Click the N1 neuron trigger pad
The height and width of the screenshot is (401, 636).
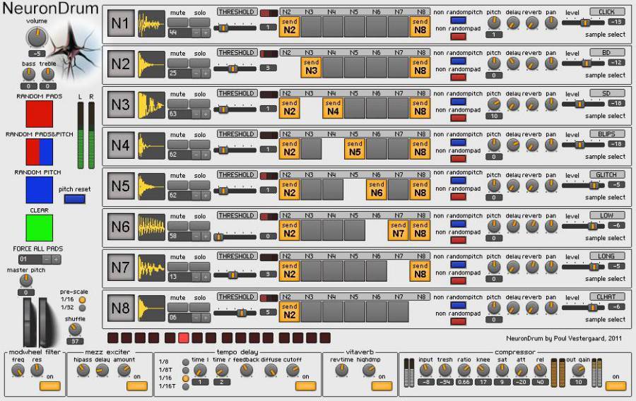pos(120,25)
